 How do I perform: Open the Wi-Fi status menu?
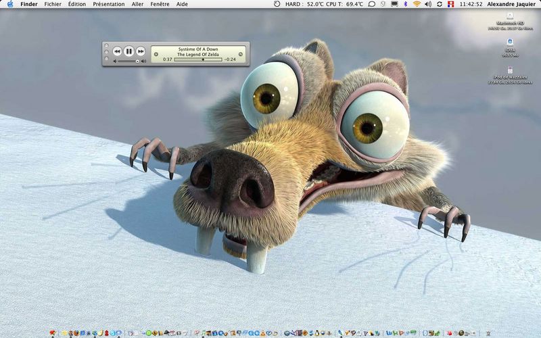pos(417,4)
